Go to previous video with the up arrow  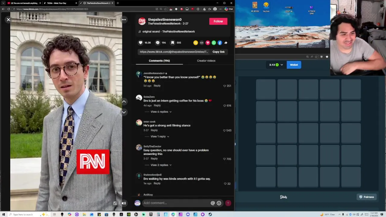click(x=124, y=102)
